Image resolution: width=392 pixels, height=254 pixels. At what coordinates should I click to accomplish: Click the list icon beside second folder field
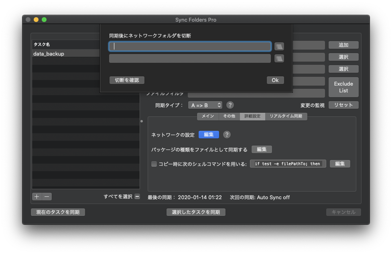tap(279, 58)
